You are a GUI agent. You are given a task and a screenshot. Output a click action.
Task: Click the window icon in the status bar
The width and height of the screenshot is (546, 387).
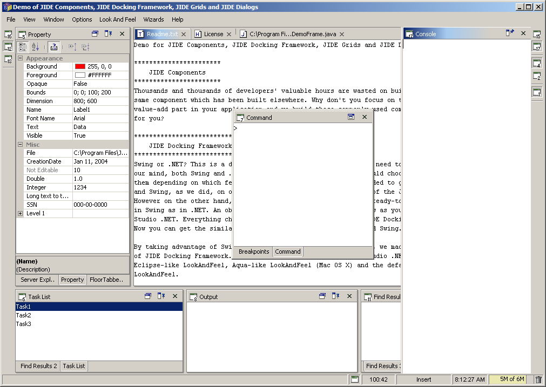click(x=354, y=379)
